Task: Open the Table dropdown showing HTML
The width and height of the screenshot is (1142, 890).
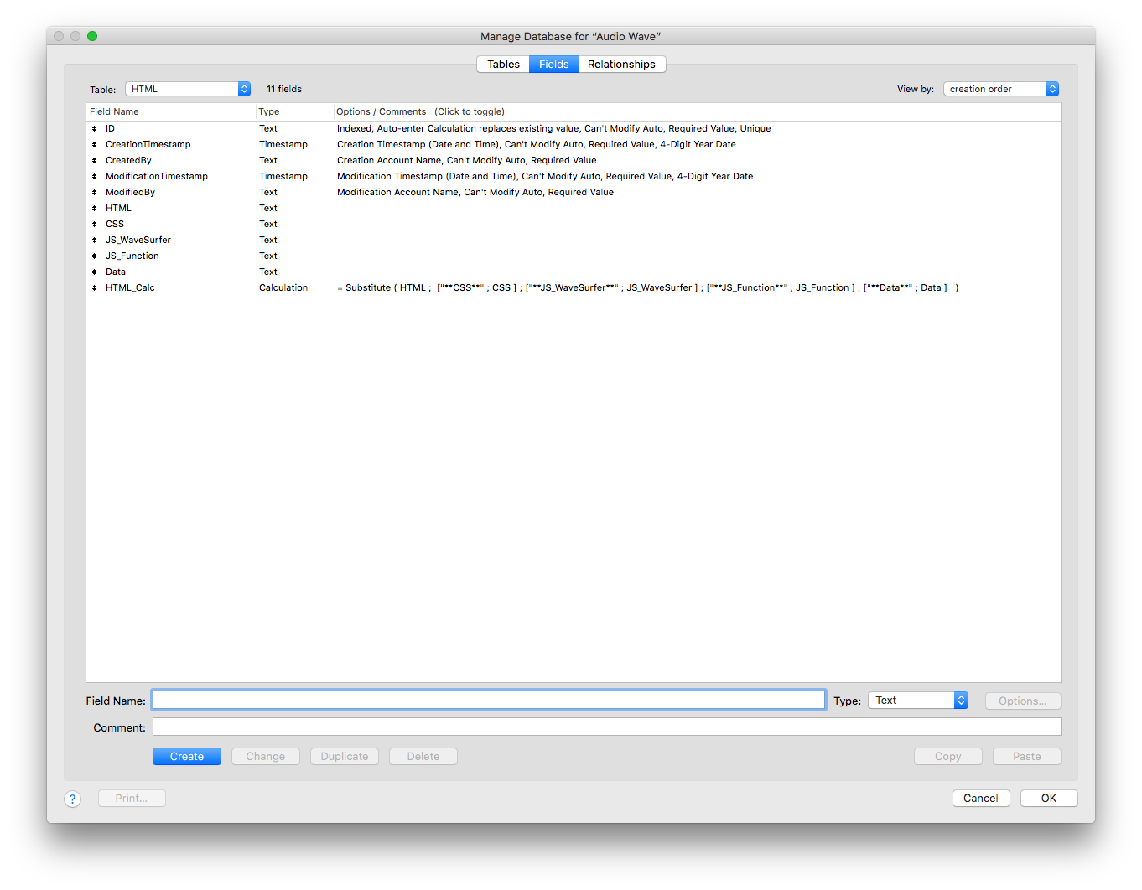Action: click(x=188, y=89)
